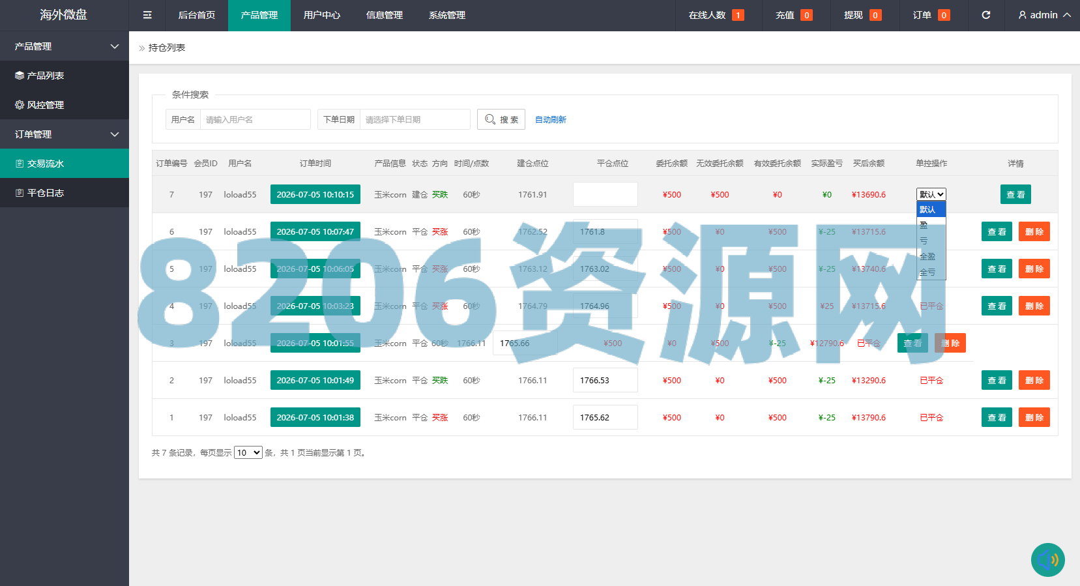Click the timestamp 2026-07-05 10:01:38
1080x586 pixels.
315,417
